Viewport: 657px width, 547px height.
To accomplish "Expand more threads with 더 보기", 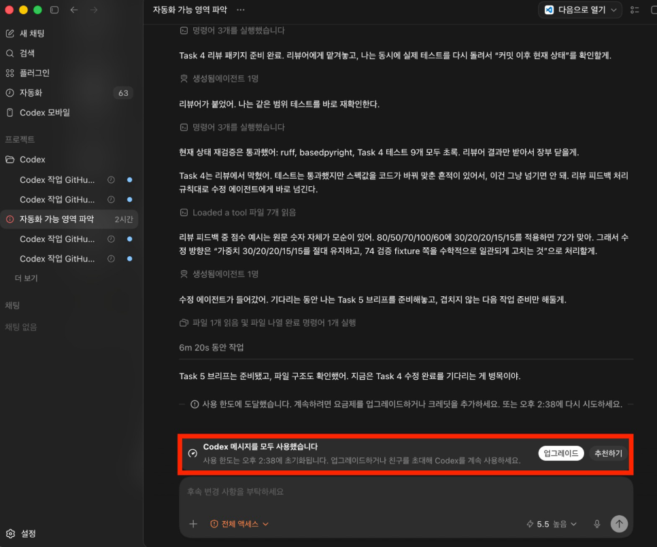I will pos(26,279).
